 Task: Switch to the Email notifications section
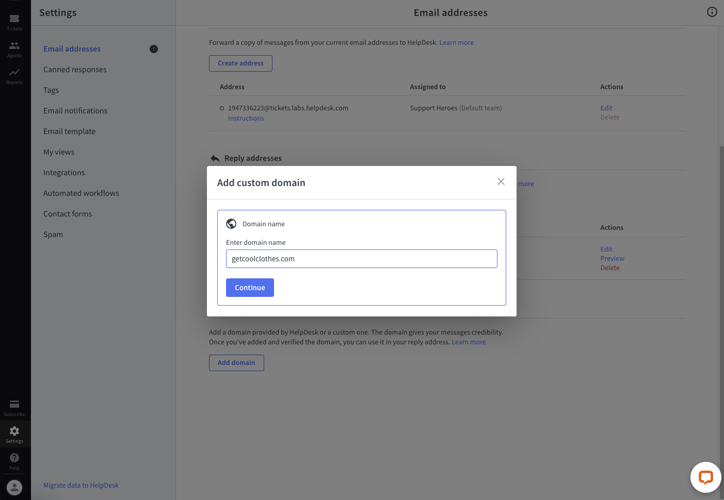click(x=75, y=110)
